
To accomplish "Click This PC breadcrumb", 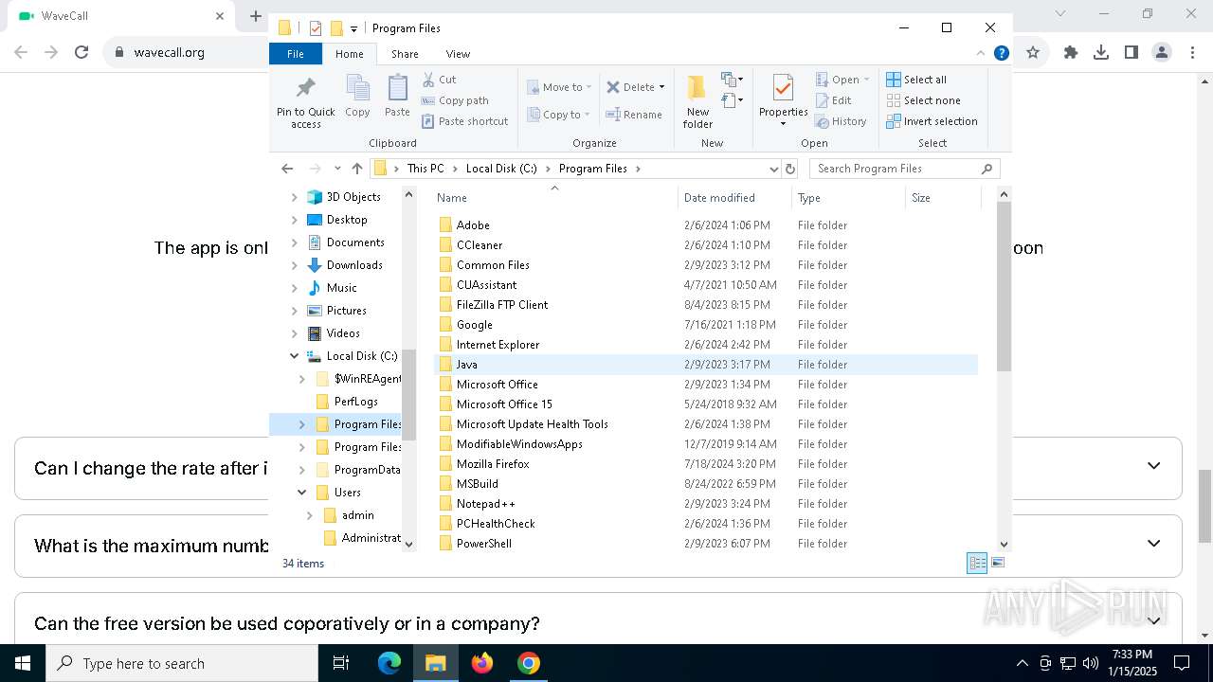I will [x=425, y=169].
